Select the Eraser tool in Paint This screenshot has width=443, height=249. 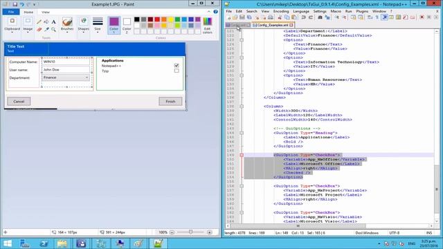point(39,29)
